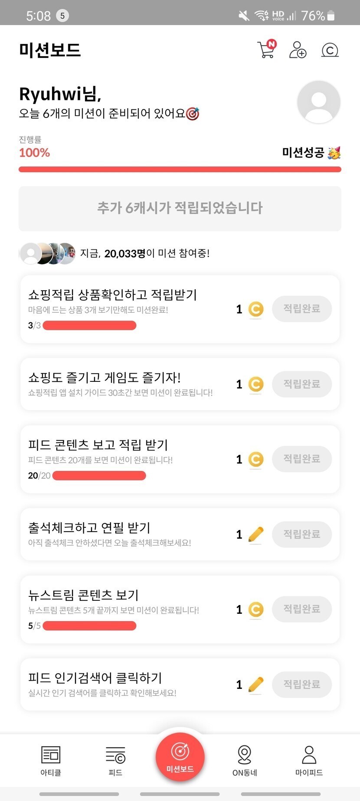Image resolution: width=360 pixels, height=801 pixels.
Task: Tap the pencil icon on 출석체크 mission
Action: point(256,534)
